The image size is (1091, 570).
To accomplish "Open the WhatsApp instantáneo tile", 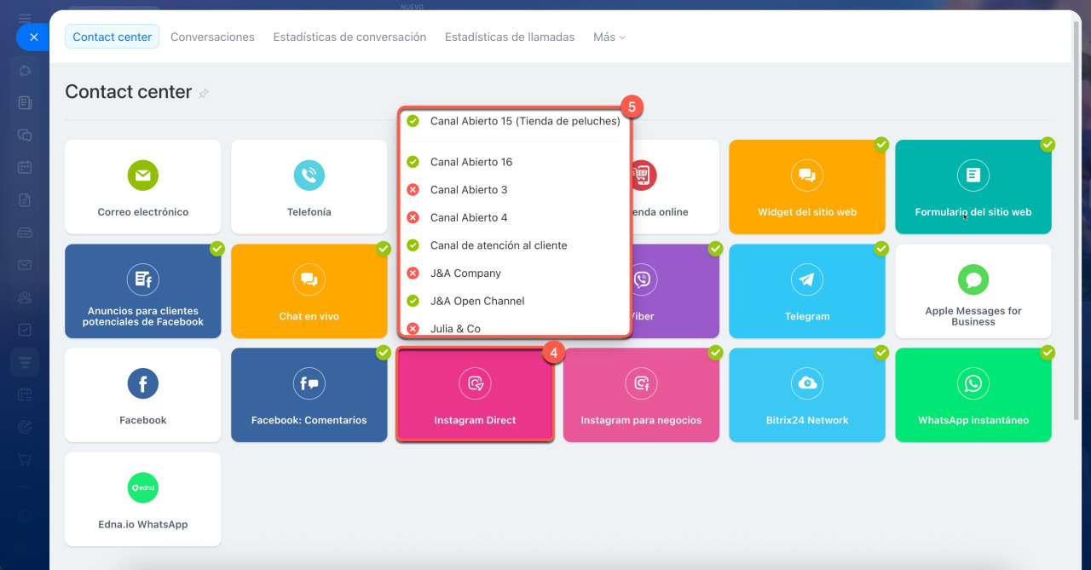I will [973, 395].
